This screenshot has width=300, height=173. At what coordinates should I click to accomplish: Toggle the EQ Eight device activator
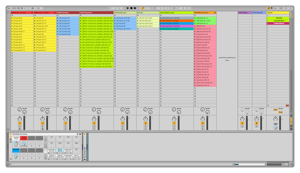tap(85, 134)
